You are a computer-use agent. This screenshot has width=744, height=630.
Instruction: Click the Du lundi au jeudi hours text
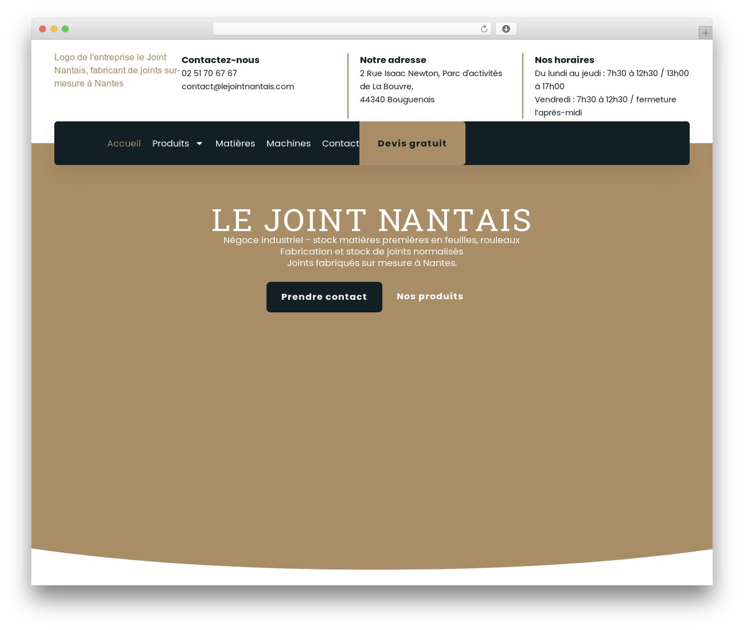point(611,80)
